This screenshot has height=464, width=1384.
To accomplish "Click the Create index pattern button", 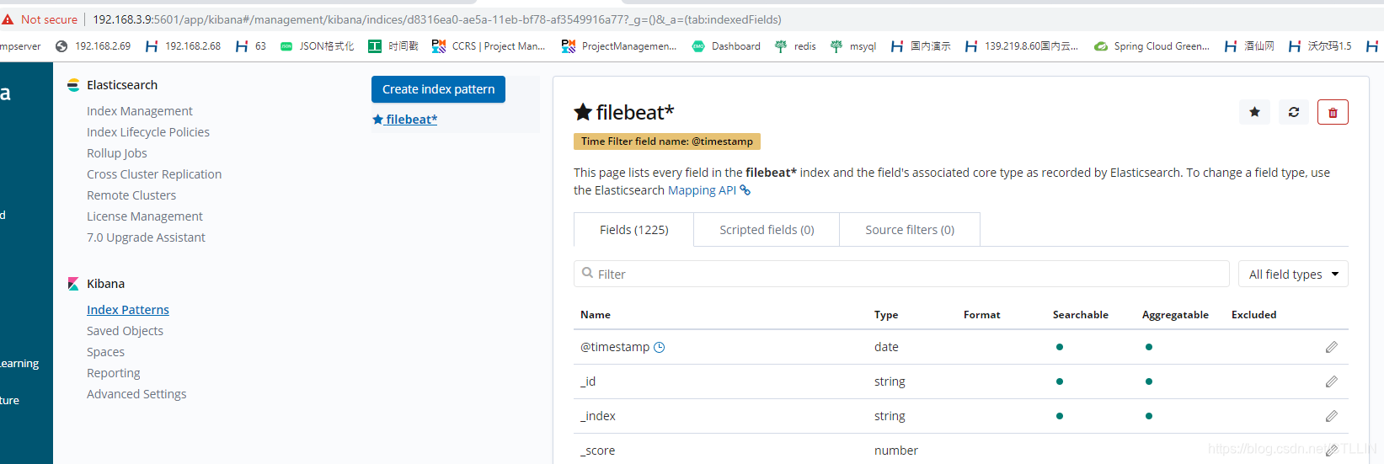I will 438,89.
